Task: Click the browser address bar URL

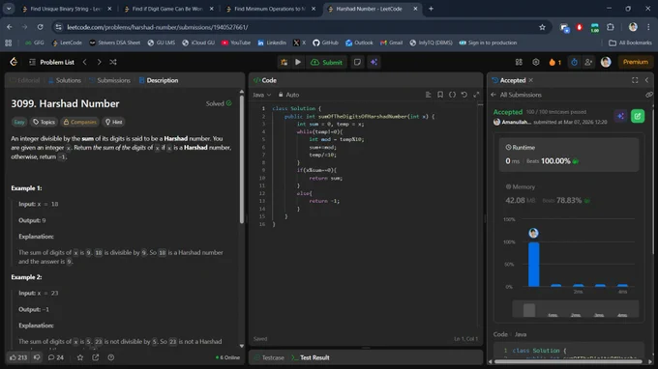Action: (158, 27)
